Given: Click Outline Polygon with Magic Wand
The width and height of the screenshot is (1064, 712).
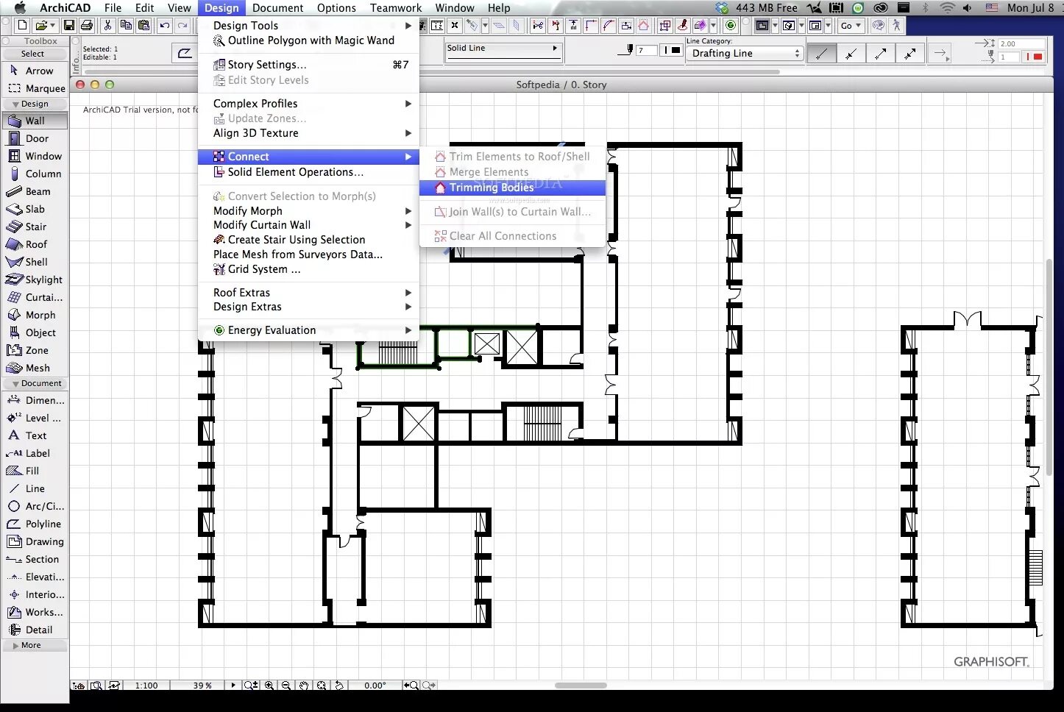Looking at the screenshot, I should click(x=308, y=40).
